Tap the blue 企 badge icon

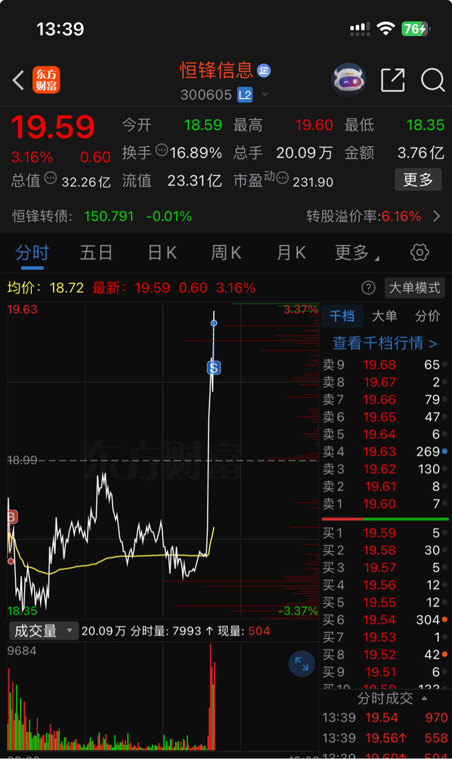[264, 71]
